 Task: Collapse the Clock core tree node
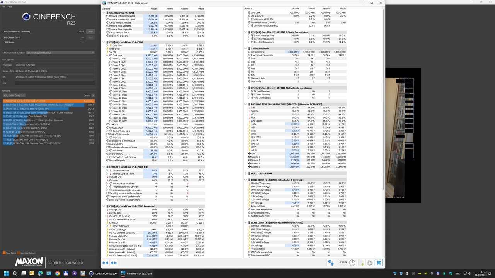[x=107, y=55]
